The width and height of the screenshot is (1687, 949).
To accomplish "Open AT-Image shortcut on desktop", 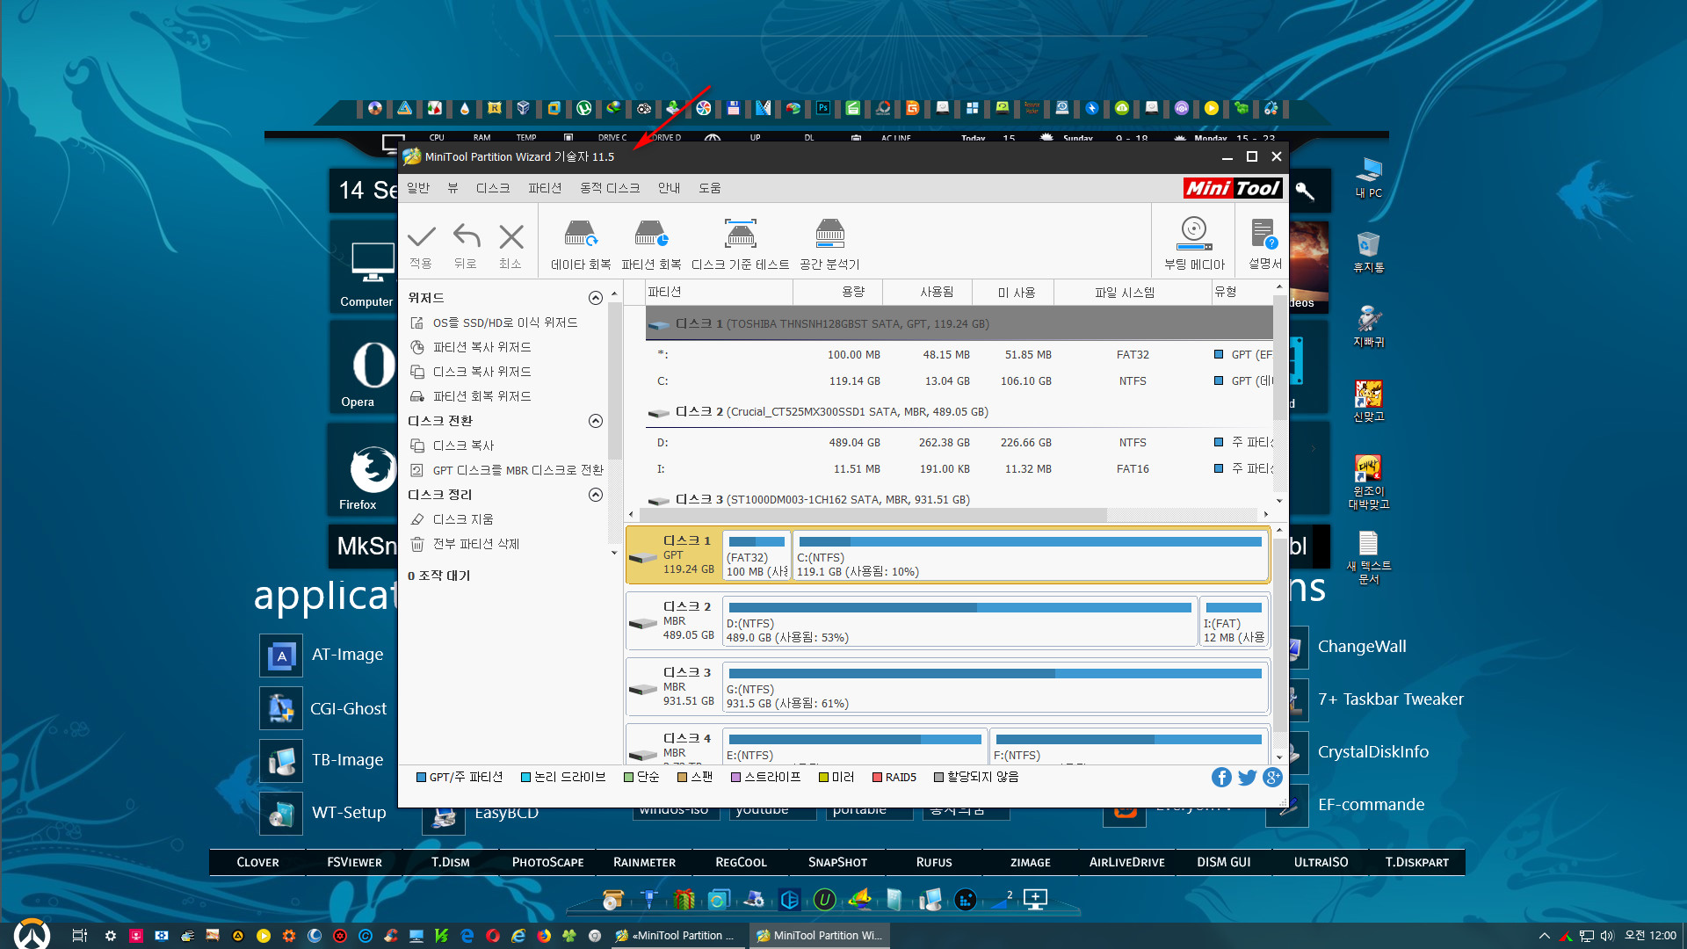I will pyautogui.click(x=323, y=656).
